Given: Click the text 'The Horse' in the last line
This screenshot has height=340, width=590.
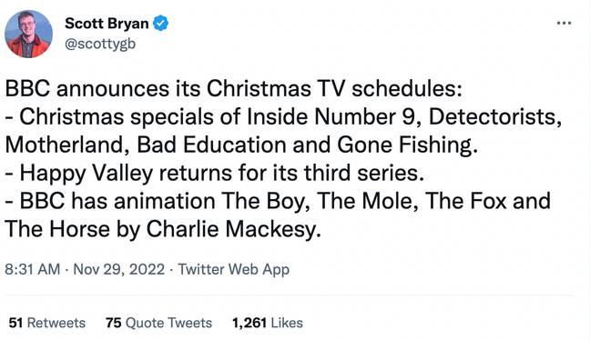Looking at the screenshot, I should [57, 229].
